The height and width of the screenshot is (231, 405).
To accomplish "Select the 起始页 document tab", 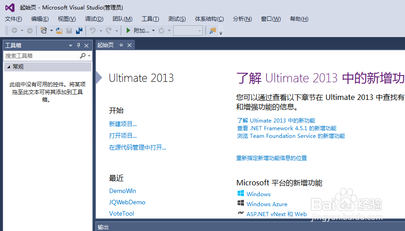I will click(x=105, y=45).
